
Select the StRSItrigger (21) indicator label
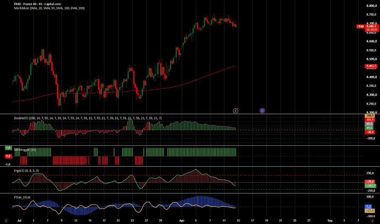(x=25, y=150)
